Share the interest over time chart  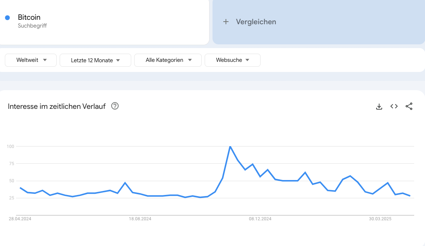[x=409, y=107]
